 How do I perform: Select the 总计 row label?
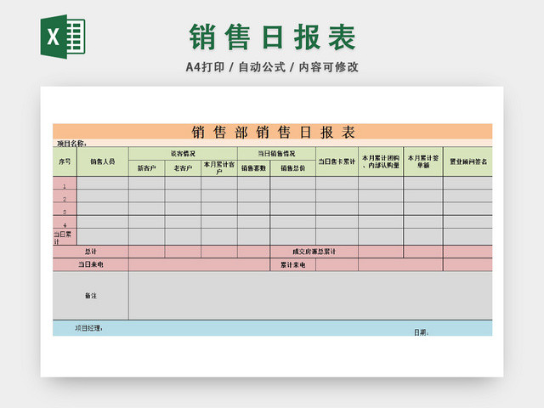[x=91, y=252]
